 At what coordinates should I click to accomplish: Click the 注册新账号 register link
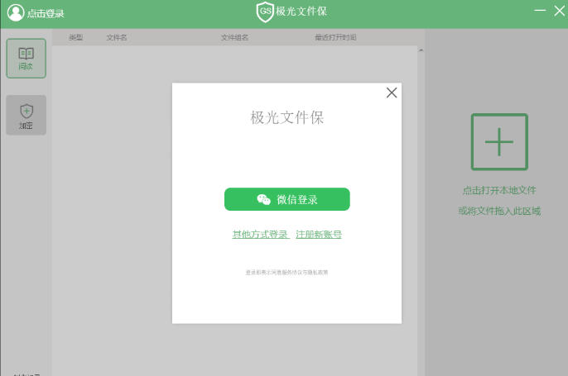pyautogui.click(x=319, y=235)
